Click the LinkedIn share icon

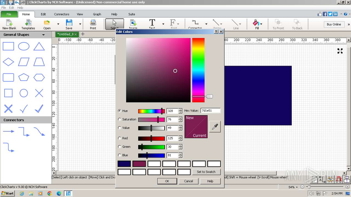[335, 14]
